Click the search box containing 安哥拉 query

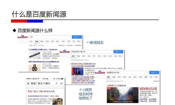pos(92,52)
